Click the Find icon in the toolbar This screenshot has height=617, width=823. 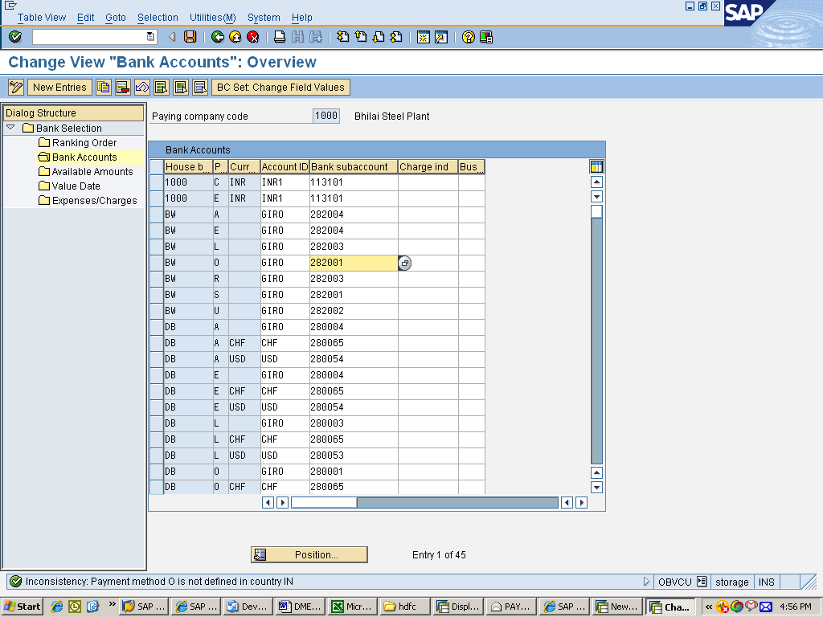[x=297, y=36]
